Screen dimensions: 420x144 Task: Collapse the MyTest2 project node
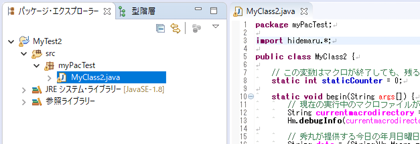[11, 42]
